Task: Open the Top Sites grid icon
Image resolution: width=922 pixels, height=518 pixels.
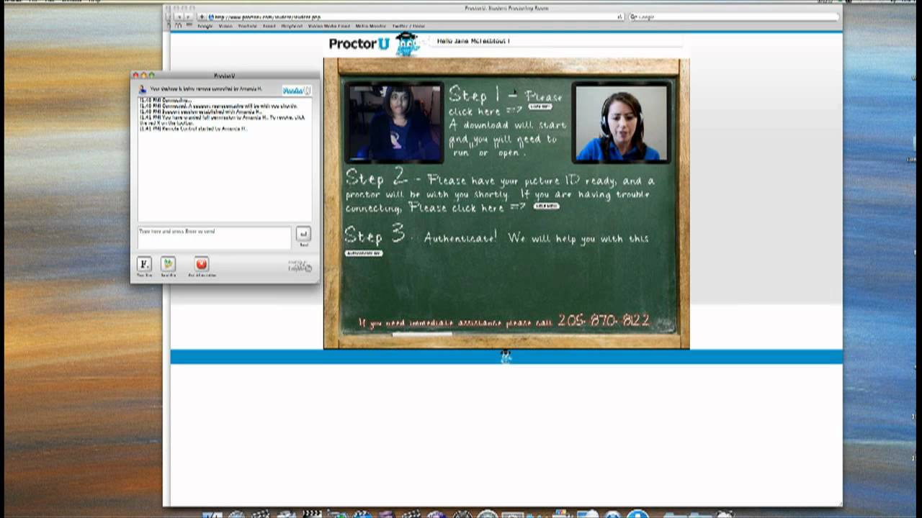Action: coord(189,26)
